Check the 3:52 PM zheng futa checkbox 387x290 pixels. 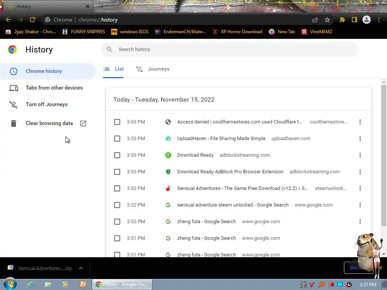[x=117, y=222]
